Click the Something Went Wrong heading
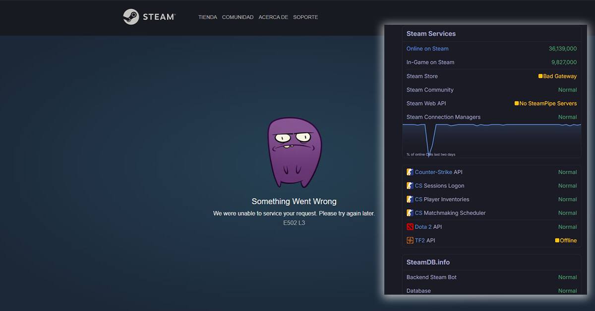 point(294,202)
